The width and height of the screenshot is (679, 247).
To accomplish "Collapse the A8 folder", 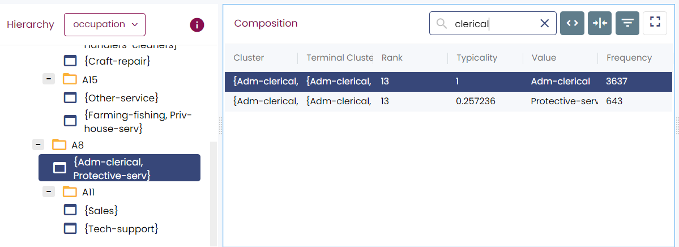I will coord(39,144).
